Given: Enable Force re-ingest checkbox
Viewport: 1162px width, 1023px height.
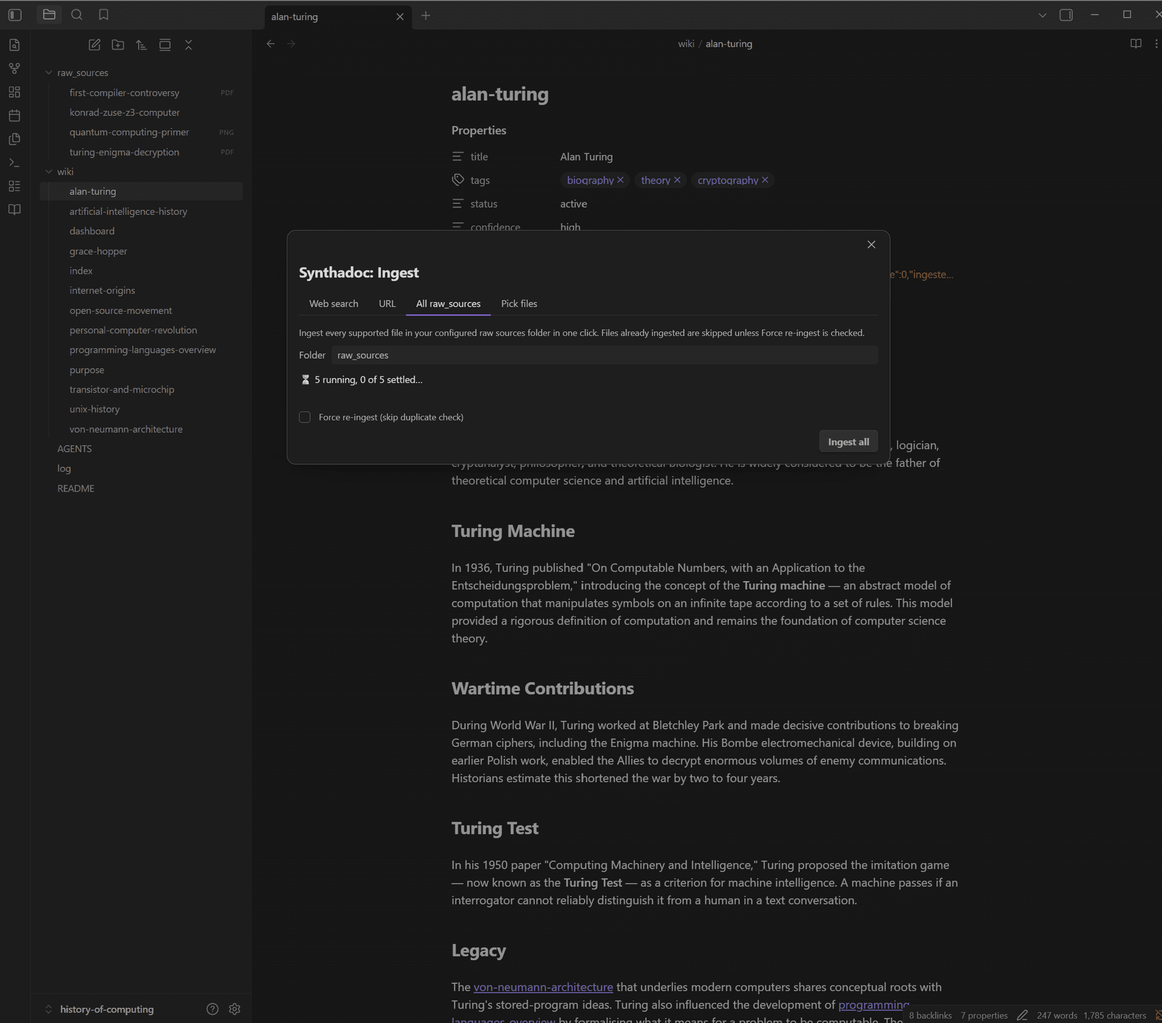Looking at the screenshot, I should point(305,417).
